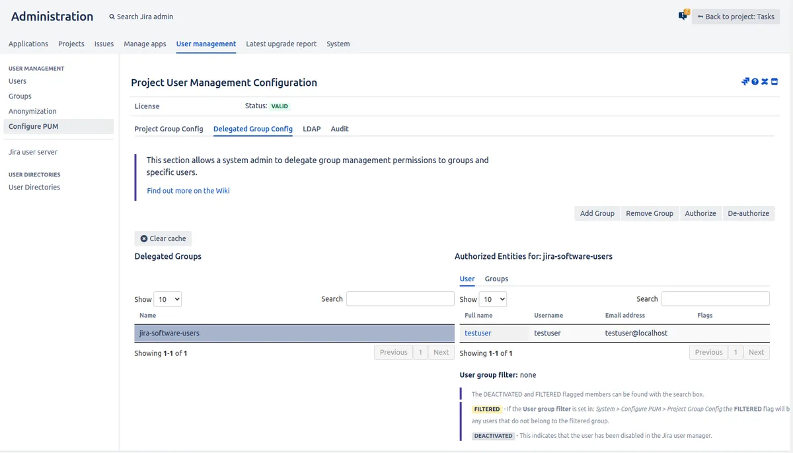Open the Authorized Entities Show count dropdown
793x453 pixels.
click(x=492, y=299)
